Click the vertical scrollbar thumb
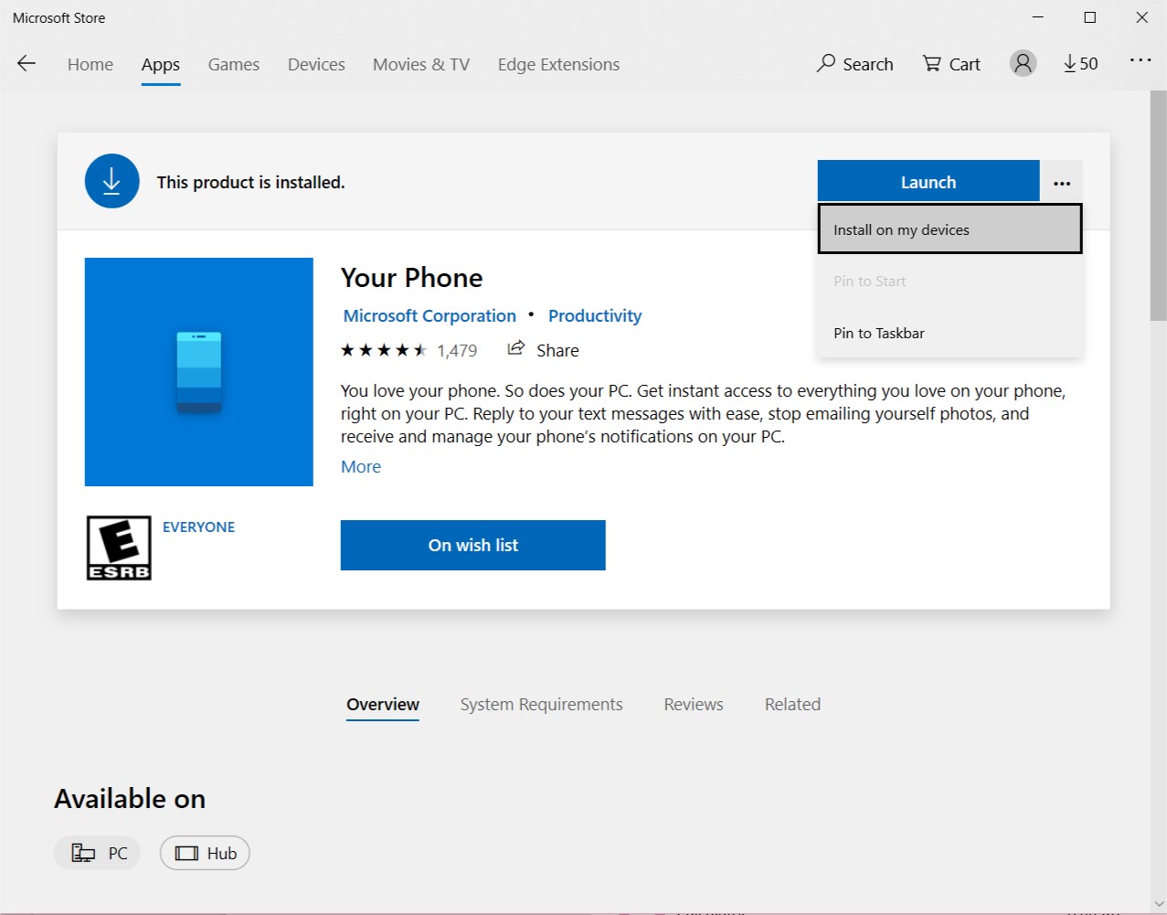This screenshot has width=1167, height=915. (x=1159, y=206)
